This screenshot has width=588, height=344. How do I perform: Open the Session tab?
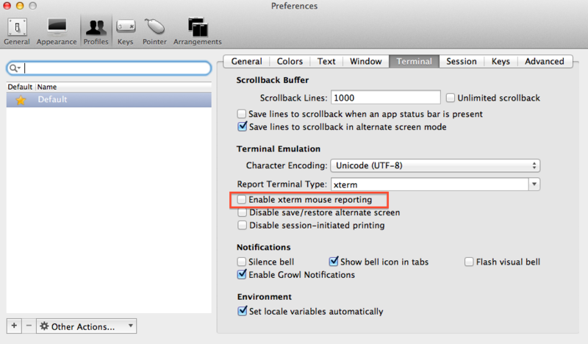pos(461,62)
